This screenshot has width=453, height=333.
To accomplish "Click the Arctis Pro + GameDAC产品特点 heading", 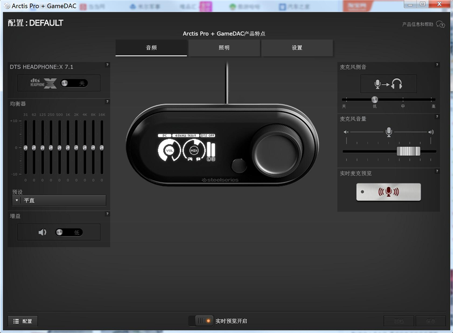I will click(x=224, y=34).
